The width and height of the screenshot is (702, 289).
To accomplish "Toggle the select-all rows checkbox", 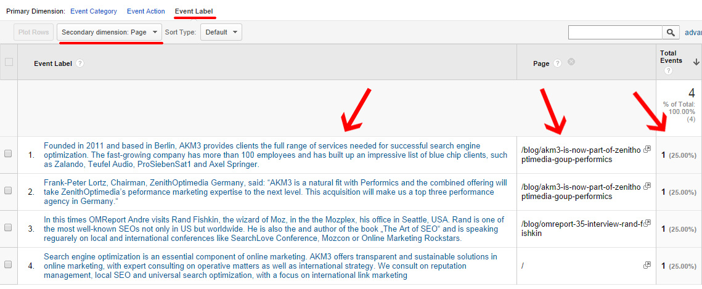I will 9,62.
